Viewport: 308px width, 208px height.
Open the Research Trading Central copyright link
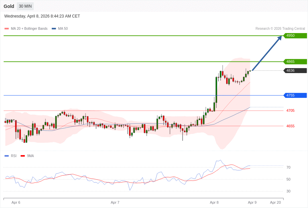click(x=280, y=29)
